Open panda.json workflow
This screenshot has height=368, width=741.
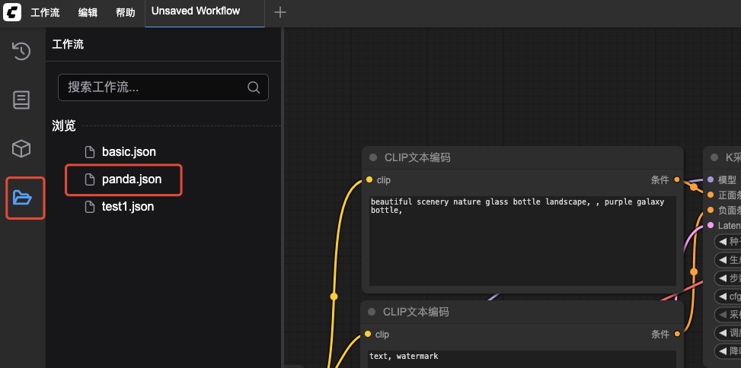pyautogui.click(x=132, y=179)
